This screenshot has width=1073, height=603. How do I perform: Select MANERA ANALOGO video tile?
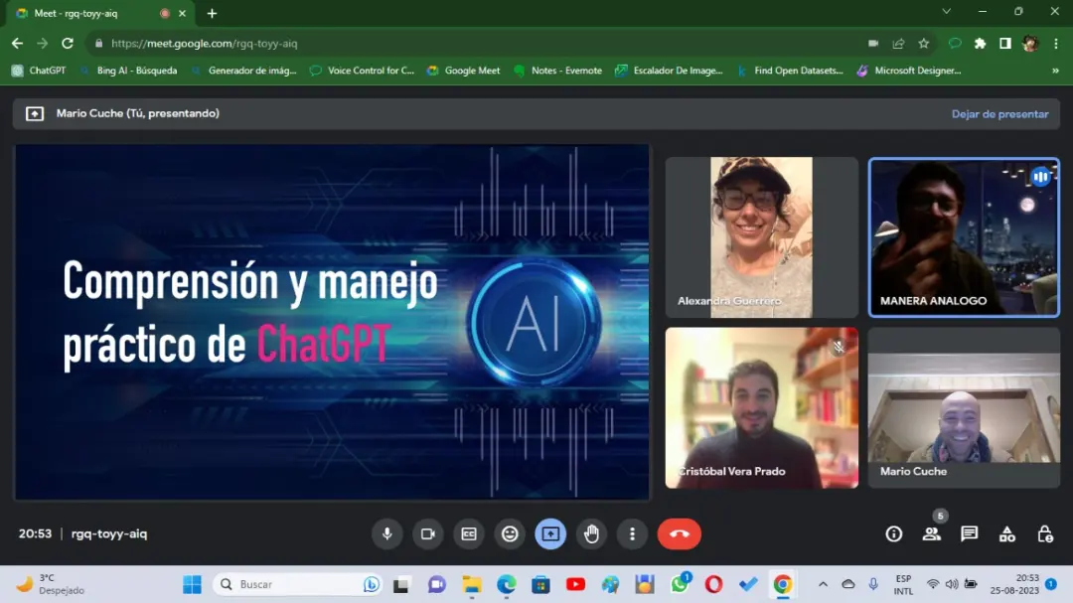(x=964, y=237)
